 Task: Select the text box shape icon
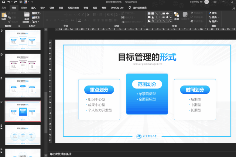click(149, 13)
